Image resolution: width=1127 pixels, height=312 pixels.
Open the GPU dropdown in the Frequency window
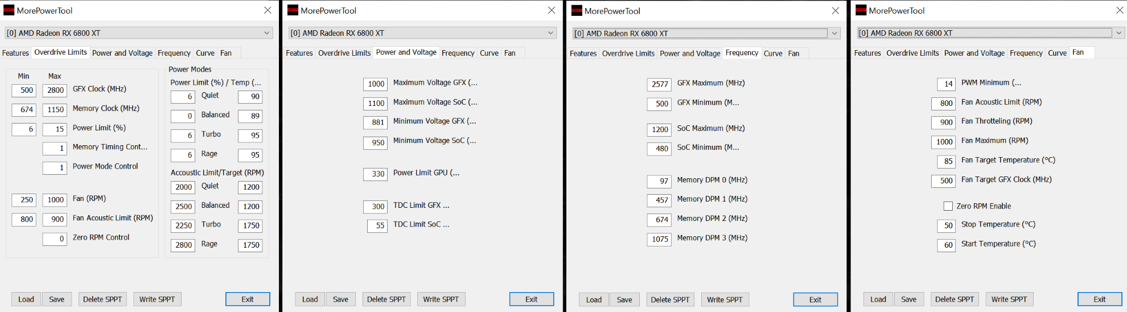click(706, 34)
